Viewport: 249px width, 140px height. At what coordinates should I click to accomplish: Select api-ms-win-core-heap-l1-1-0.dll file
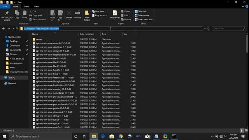tap(52, 74)
